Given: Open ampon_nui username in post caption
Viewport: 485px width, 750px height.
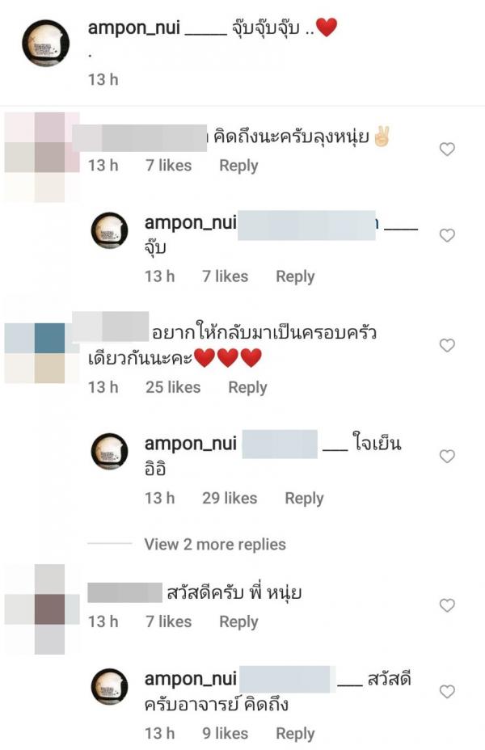Looking at the screenshot, I should tap(134, 27).
